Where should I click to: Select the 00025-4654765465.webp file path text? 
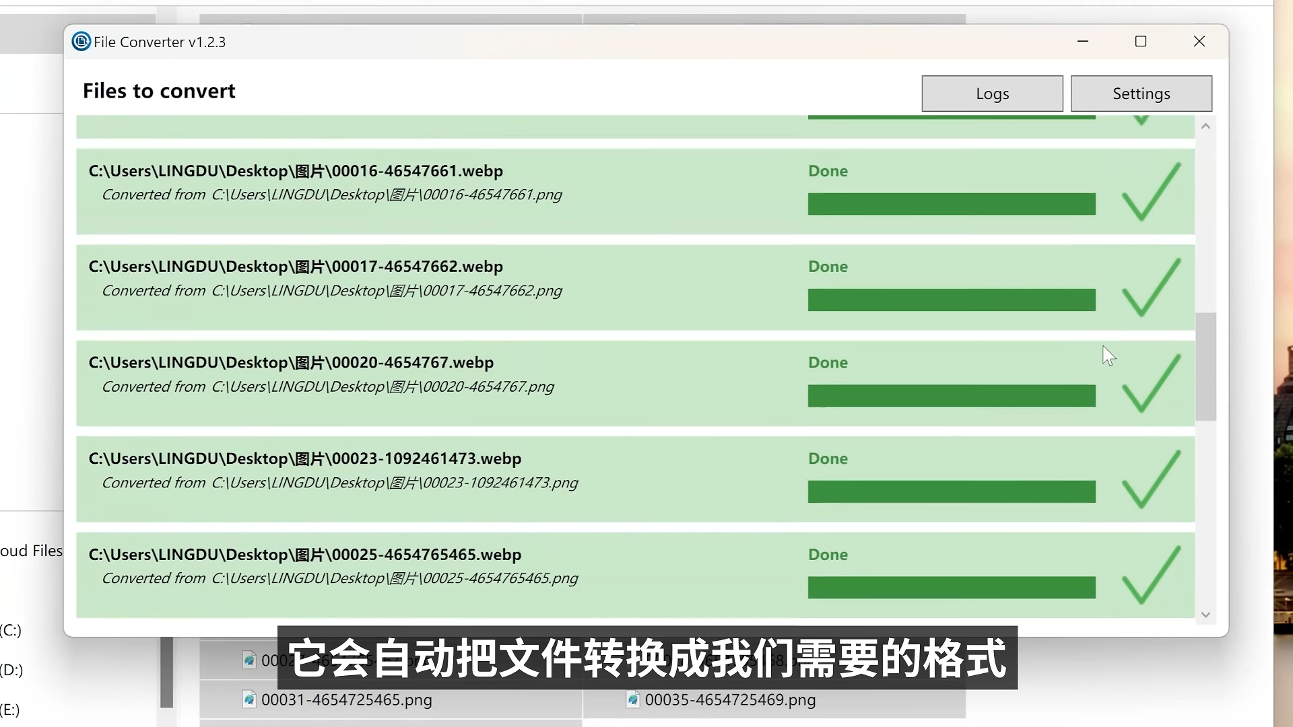point(304,555)
